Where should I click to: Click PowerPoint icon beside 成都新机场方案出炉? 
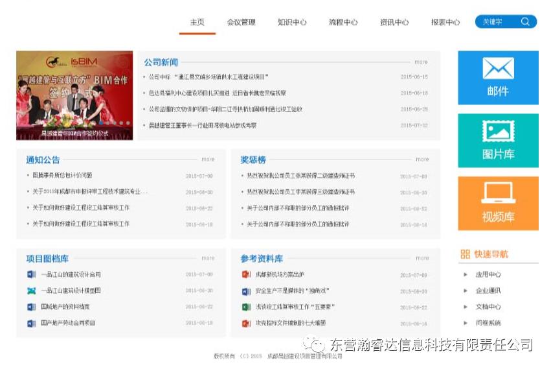(x=246, y=274)
